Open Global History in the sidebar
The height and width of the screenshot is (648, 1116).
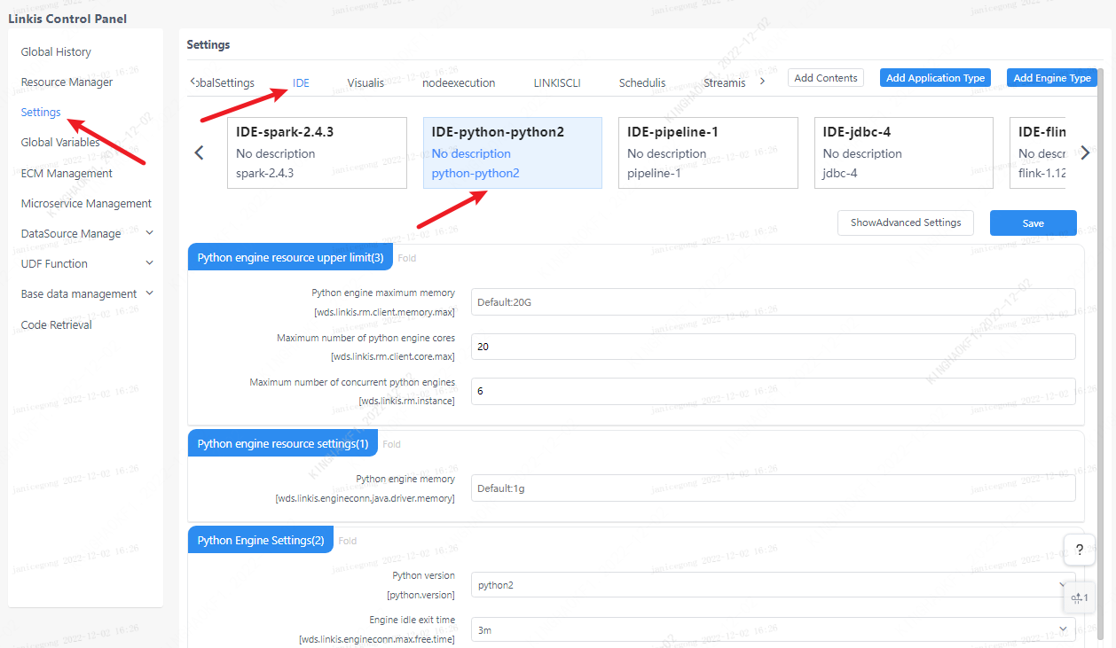(x=56, y=52)
